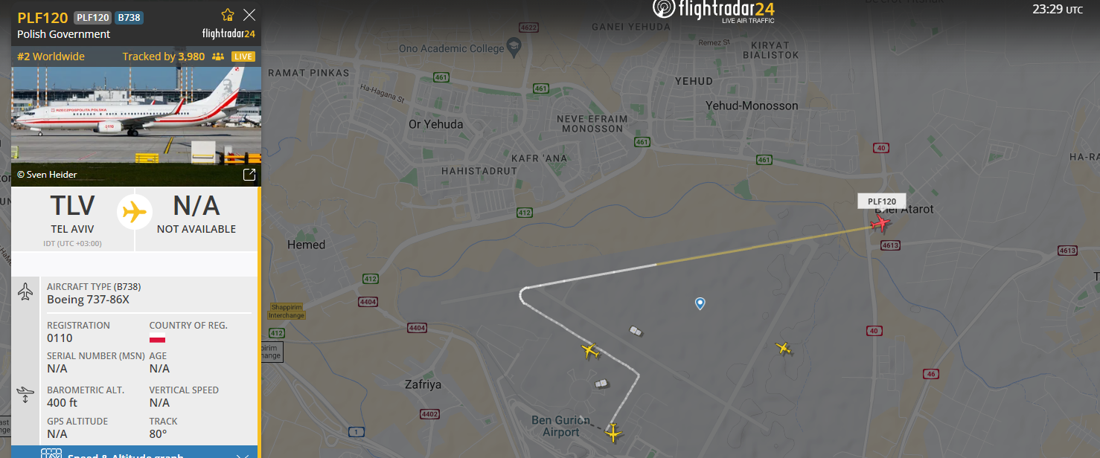Screen dimensions: 1100x458
Task: Add PLF120 to favorites with star icon
Action: [228, 15]
